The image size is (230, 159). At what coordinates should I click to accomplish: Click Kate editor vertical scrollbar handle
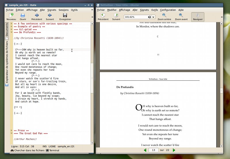point(92,78)
